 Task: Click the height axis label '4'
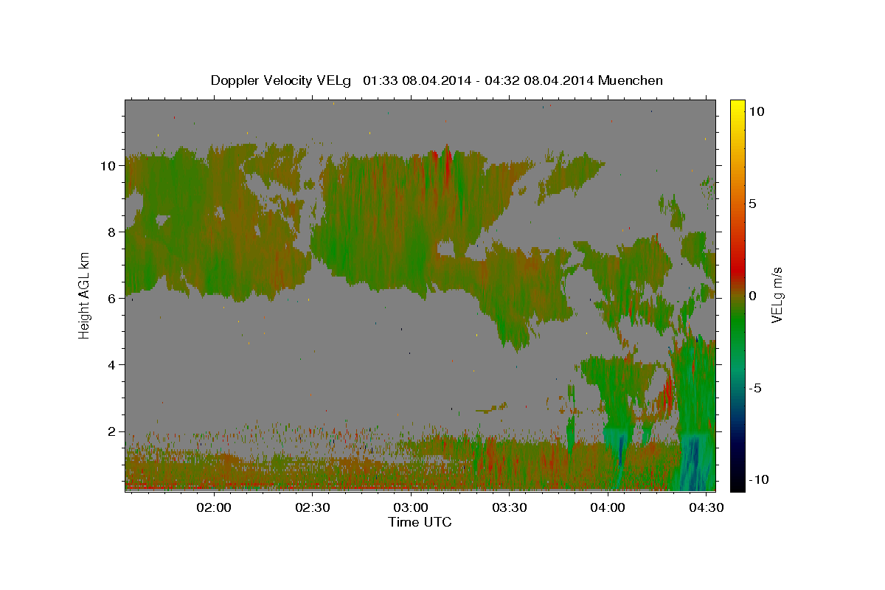(x=112, y=365)
